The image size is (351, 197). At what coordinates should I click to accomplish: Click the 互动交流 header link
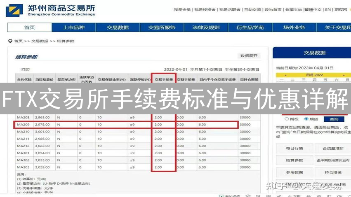252,9
